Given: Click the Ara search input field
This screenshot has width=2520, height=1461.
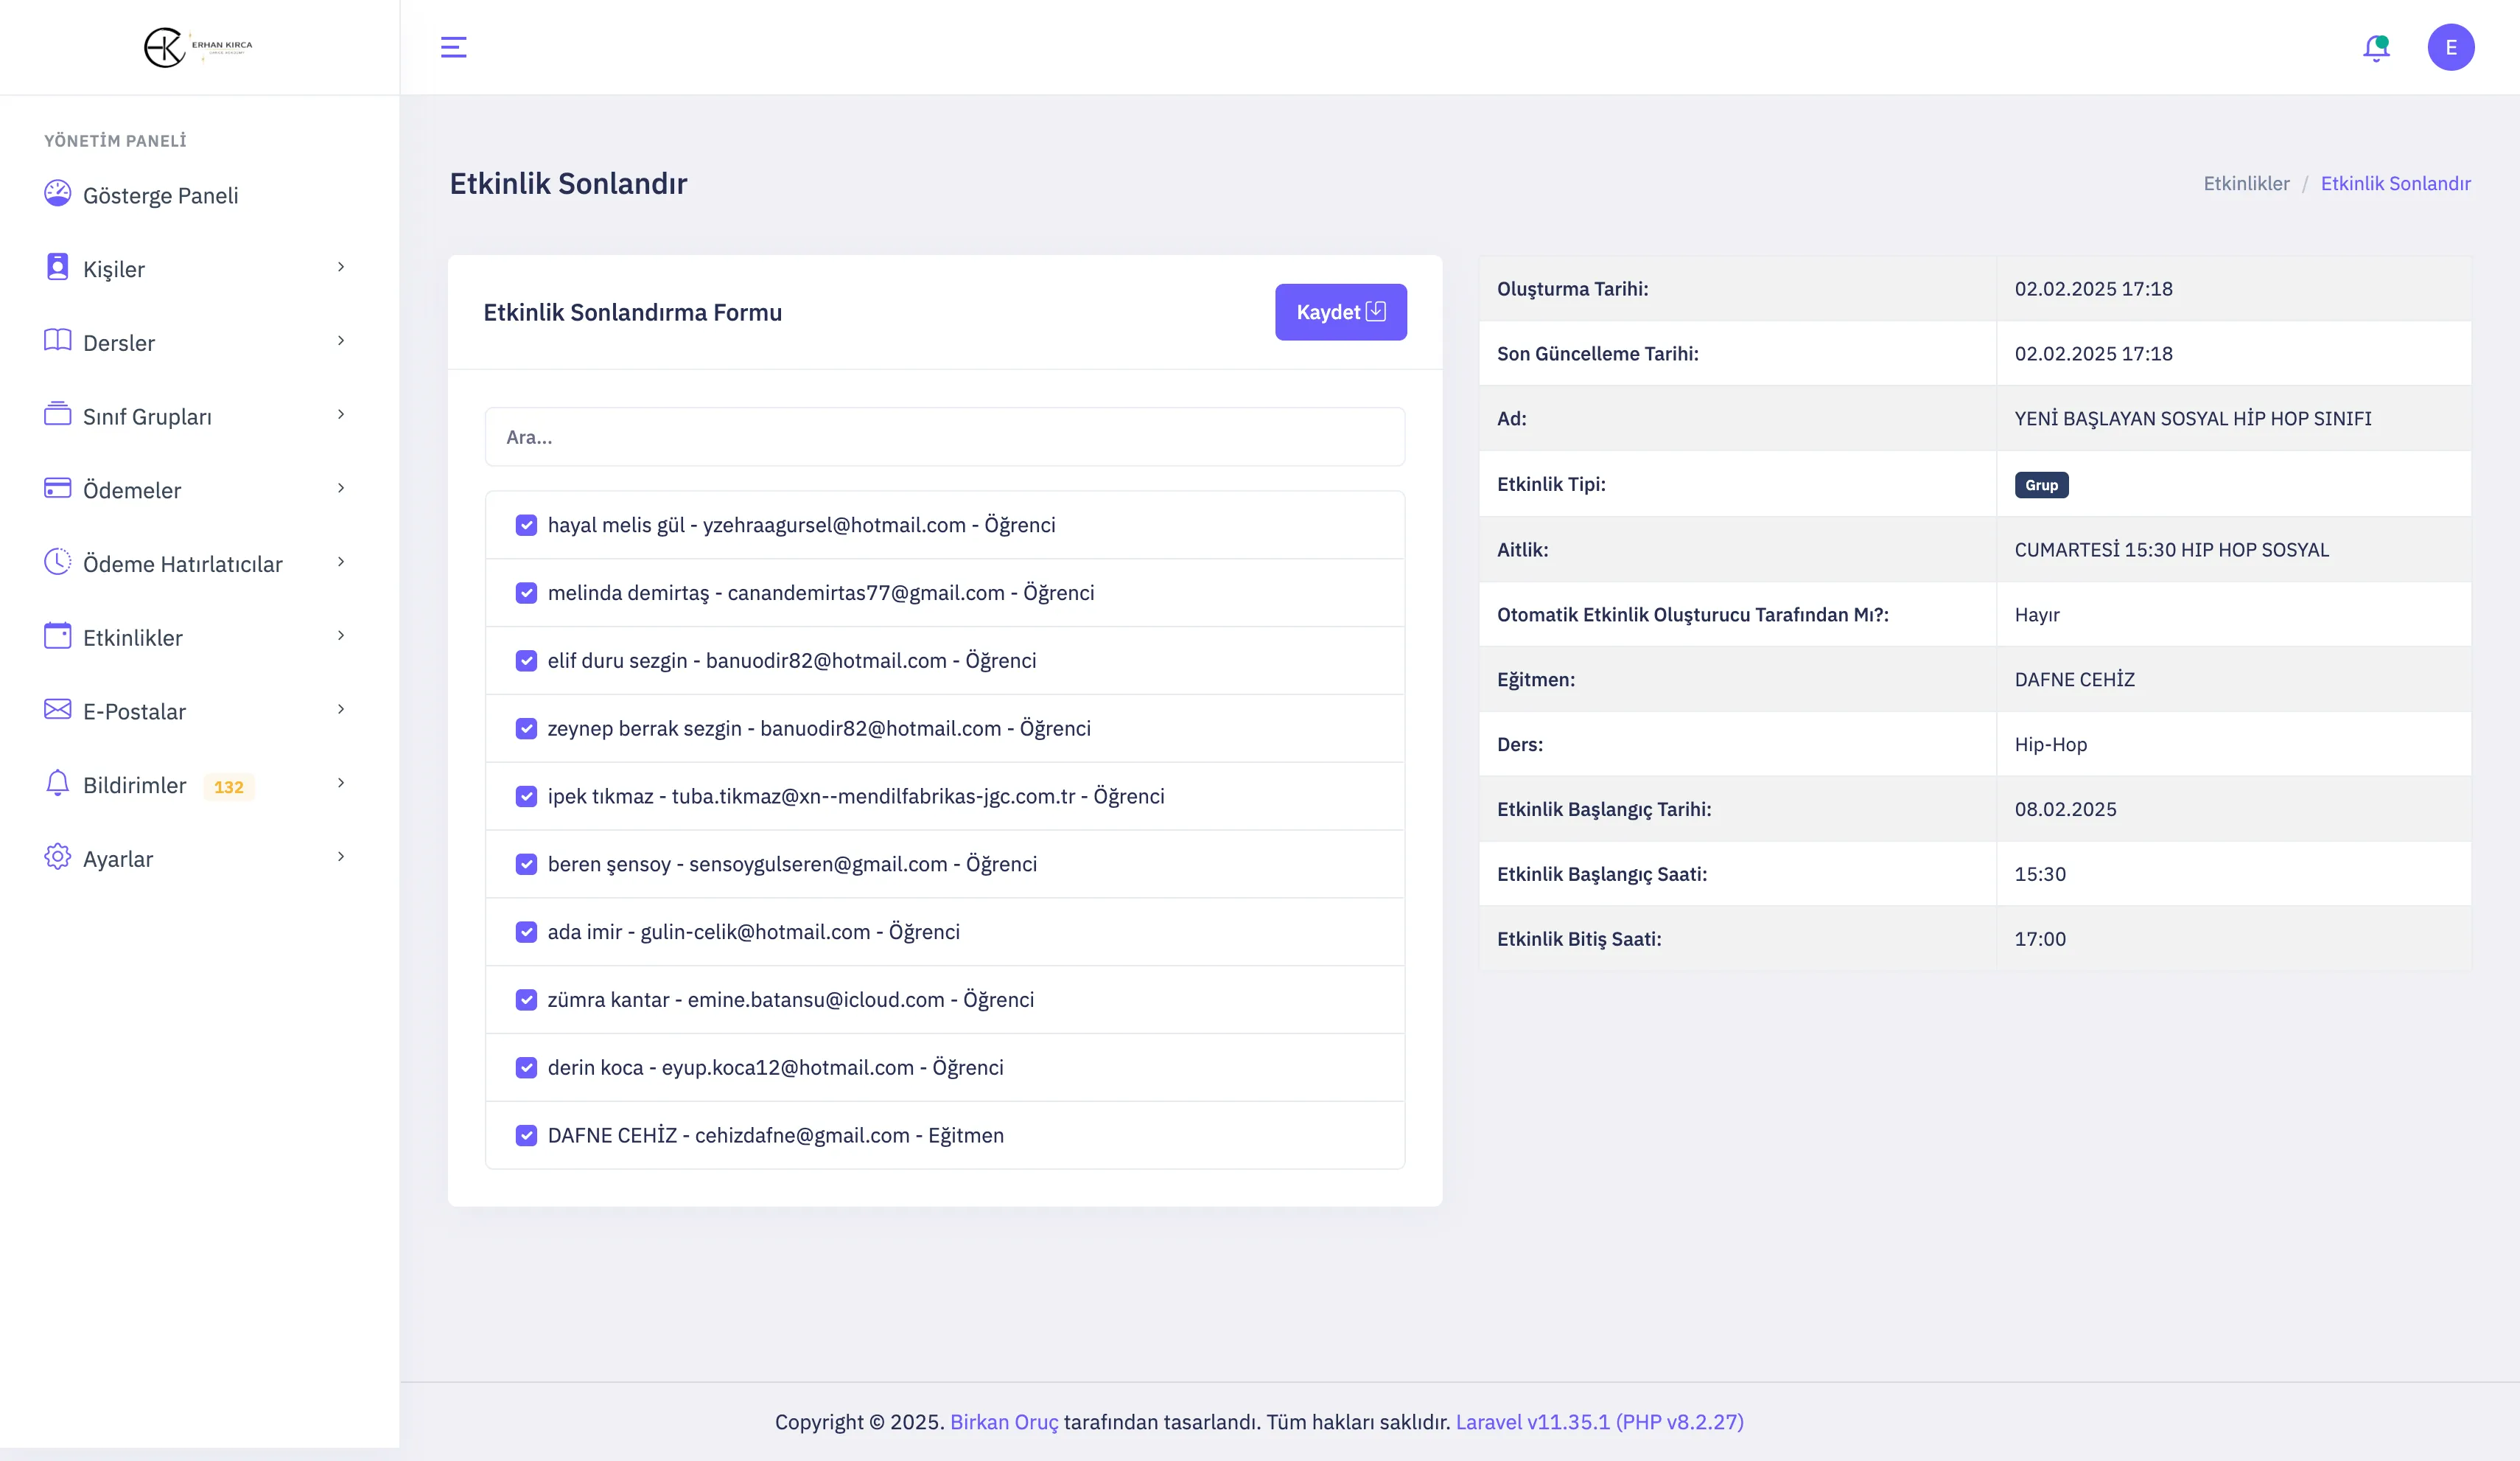Looking at the screenshot, I should pos(944,437).
